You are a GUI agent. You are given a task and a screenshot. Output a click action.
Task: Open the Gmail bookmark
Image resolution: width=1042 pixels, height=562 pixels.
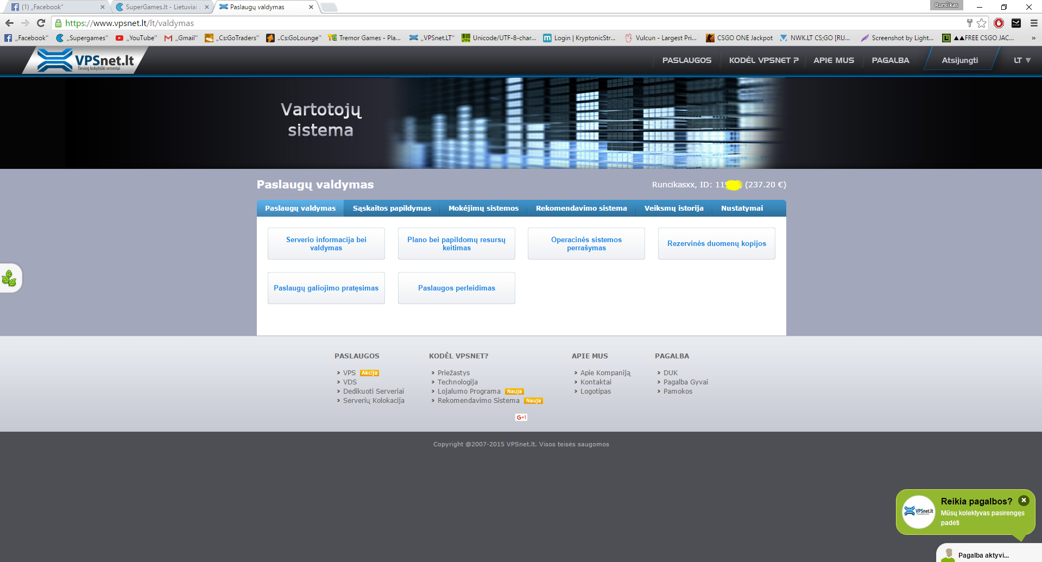(x=181, y=38)
